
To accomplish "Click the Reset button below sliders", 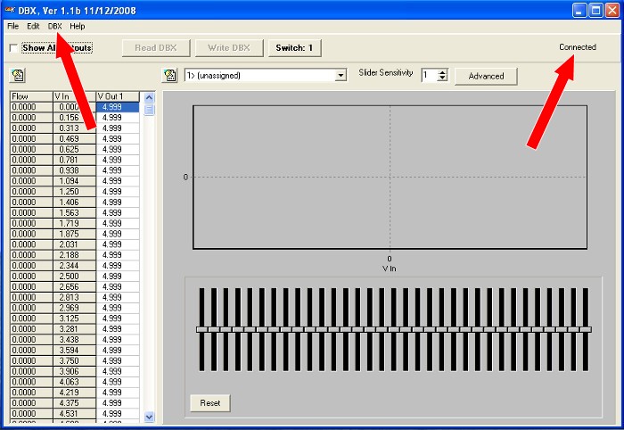I will 210,403.
